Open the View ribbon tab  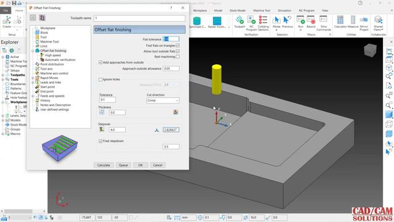325,10
